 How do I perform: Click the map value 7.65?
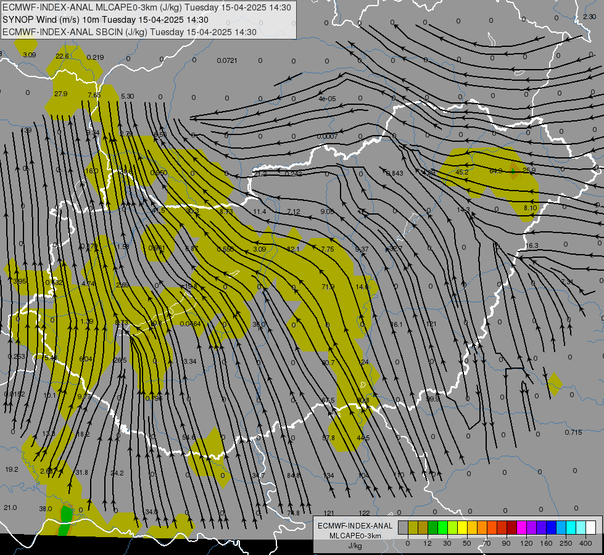[x=94, y=95]
